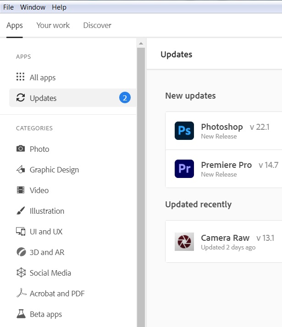Click the Photoshop app name
The height and width of the screenshot is (327, 282).
coord(222,127)
